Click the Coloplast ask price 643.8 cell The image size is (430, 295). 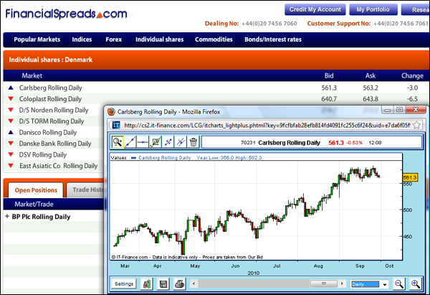371,99
